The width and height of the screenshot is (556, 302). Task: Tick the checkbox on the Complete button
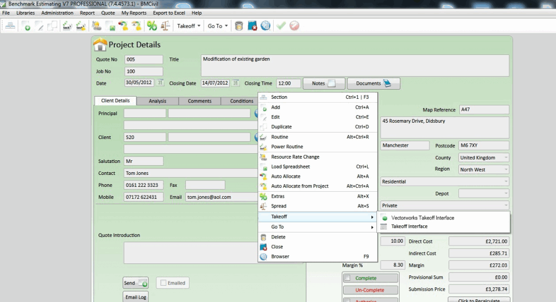pos(347,278)
